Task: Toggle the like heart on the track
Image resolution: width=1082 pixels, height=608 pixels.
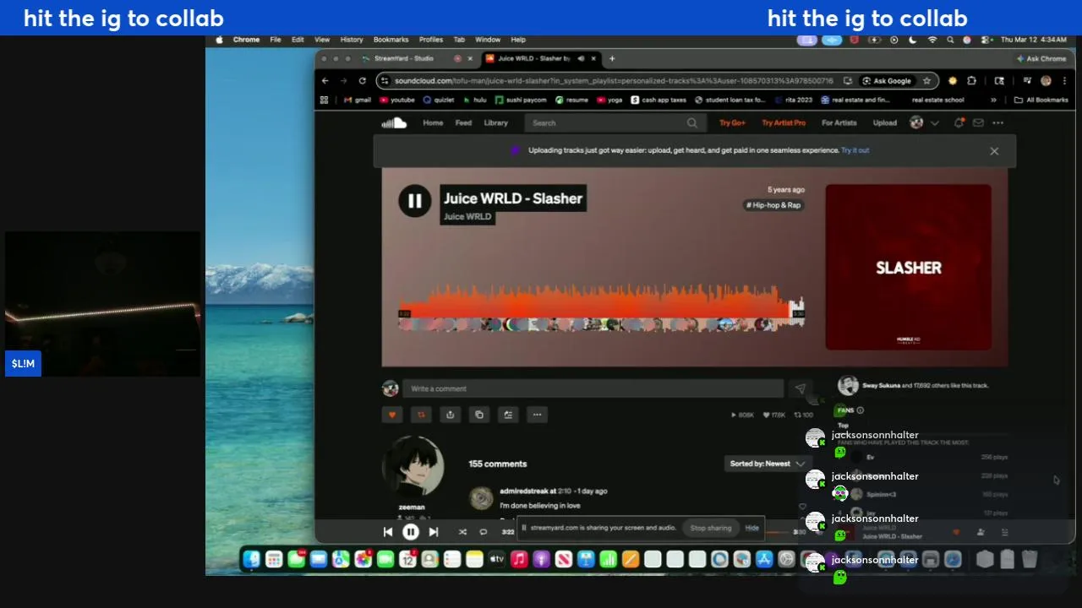Action: tap(392, 415)
